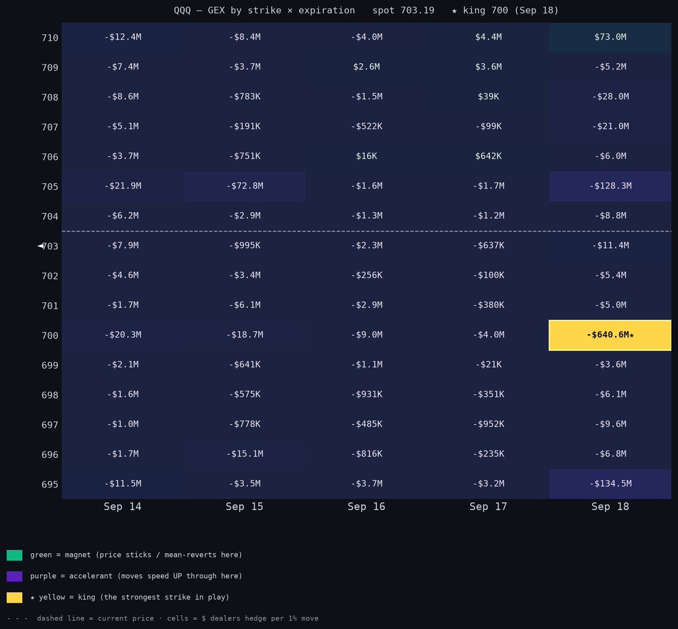Image resolution: width=678 pixels, height=629 pixels.
Task: Click the -$995K cell at 703 Sep 15
Action: [x=245, y=246]
